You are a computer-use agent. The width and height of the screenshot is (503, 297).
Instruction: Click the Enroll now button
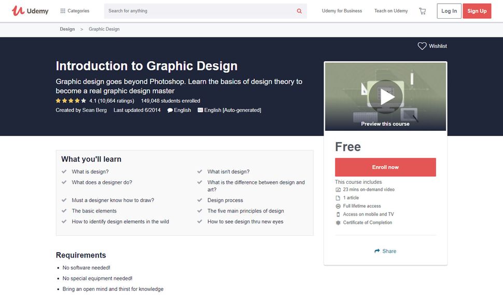coord(385,167)
